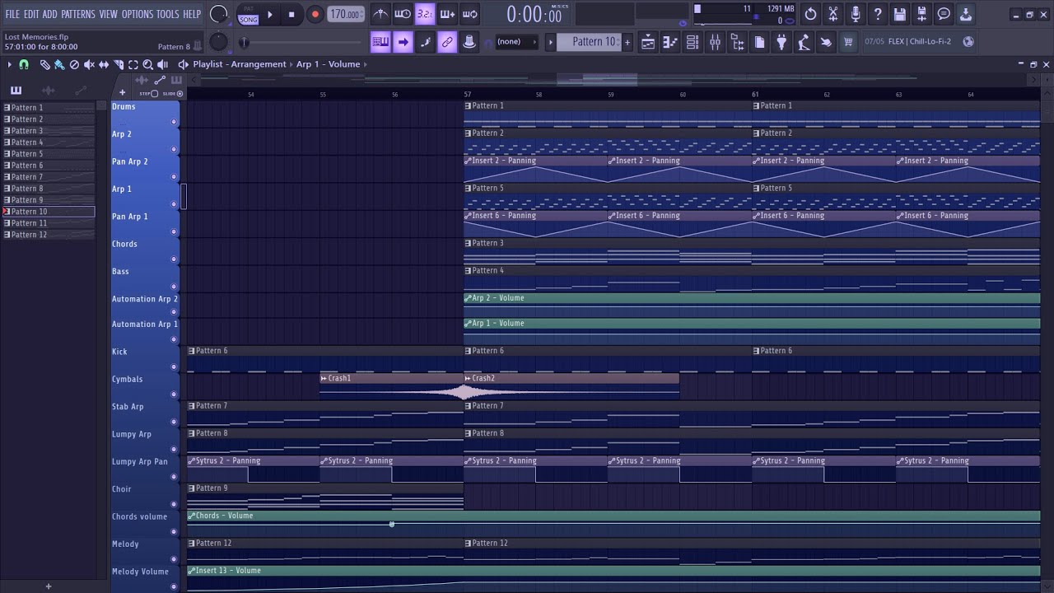Open the VIEW menu
Image resolution: width=1054 pixels, height=593 pixels.
click(x=109, y=14)
